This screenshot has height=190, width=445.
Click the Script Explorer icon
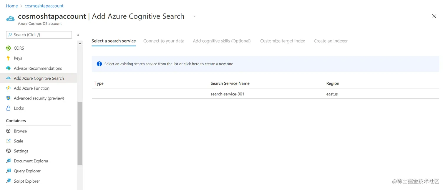tap(8, 181)
